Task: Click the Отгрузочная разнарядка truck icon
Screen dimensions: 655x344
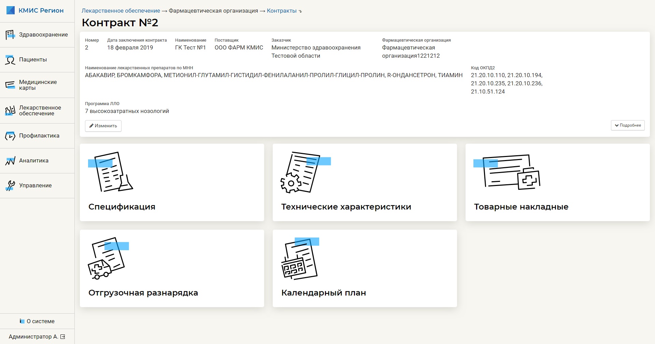Action: click(x=109, y=258)
